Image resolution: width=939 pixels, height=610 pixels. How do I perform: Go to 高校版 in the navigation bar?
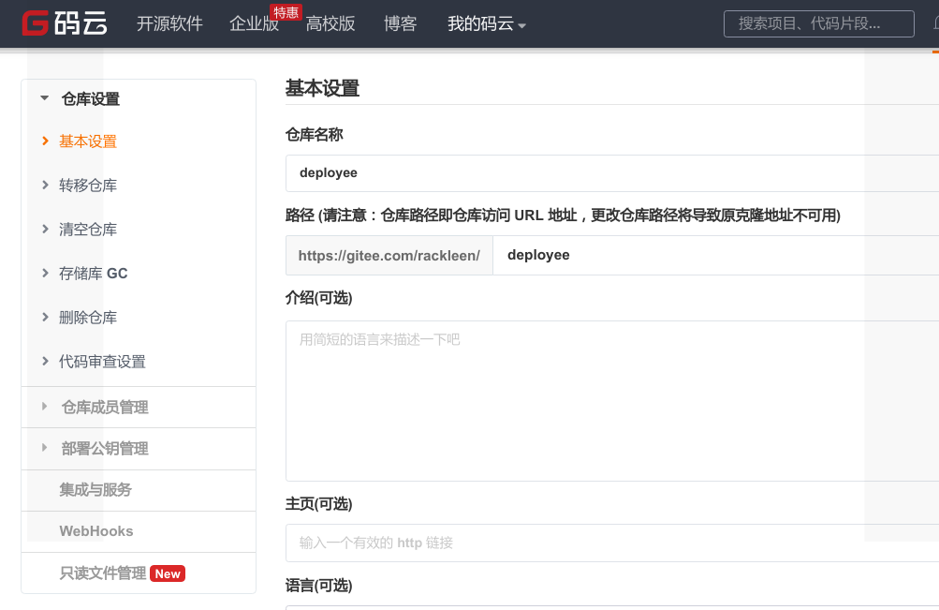330,24
